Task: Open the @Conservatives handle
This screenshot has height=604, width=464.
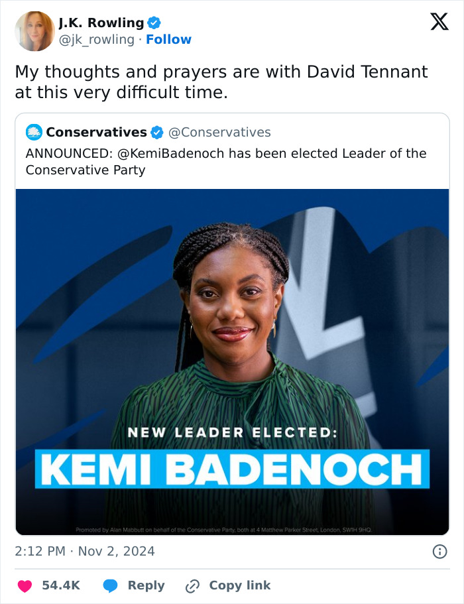Action: [x=220, y=132]
